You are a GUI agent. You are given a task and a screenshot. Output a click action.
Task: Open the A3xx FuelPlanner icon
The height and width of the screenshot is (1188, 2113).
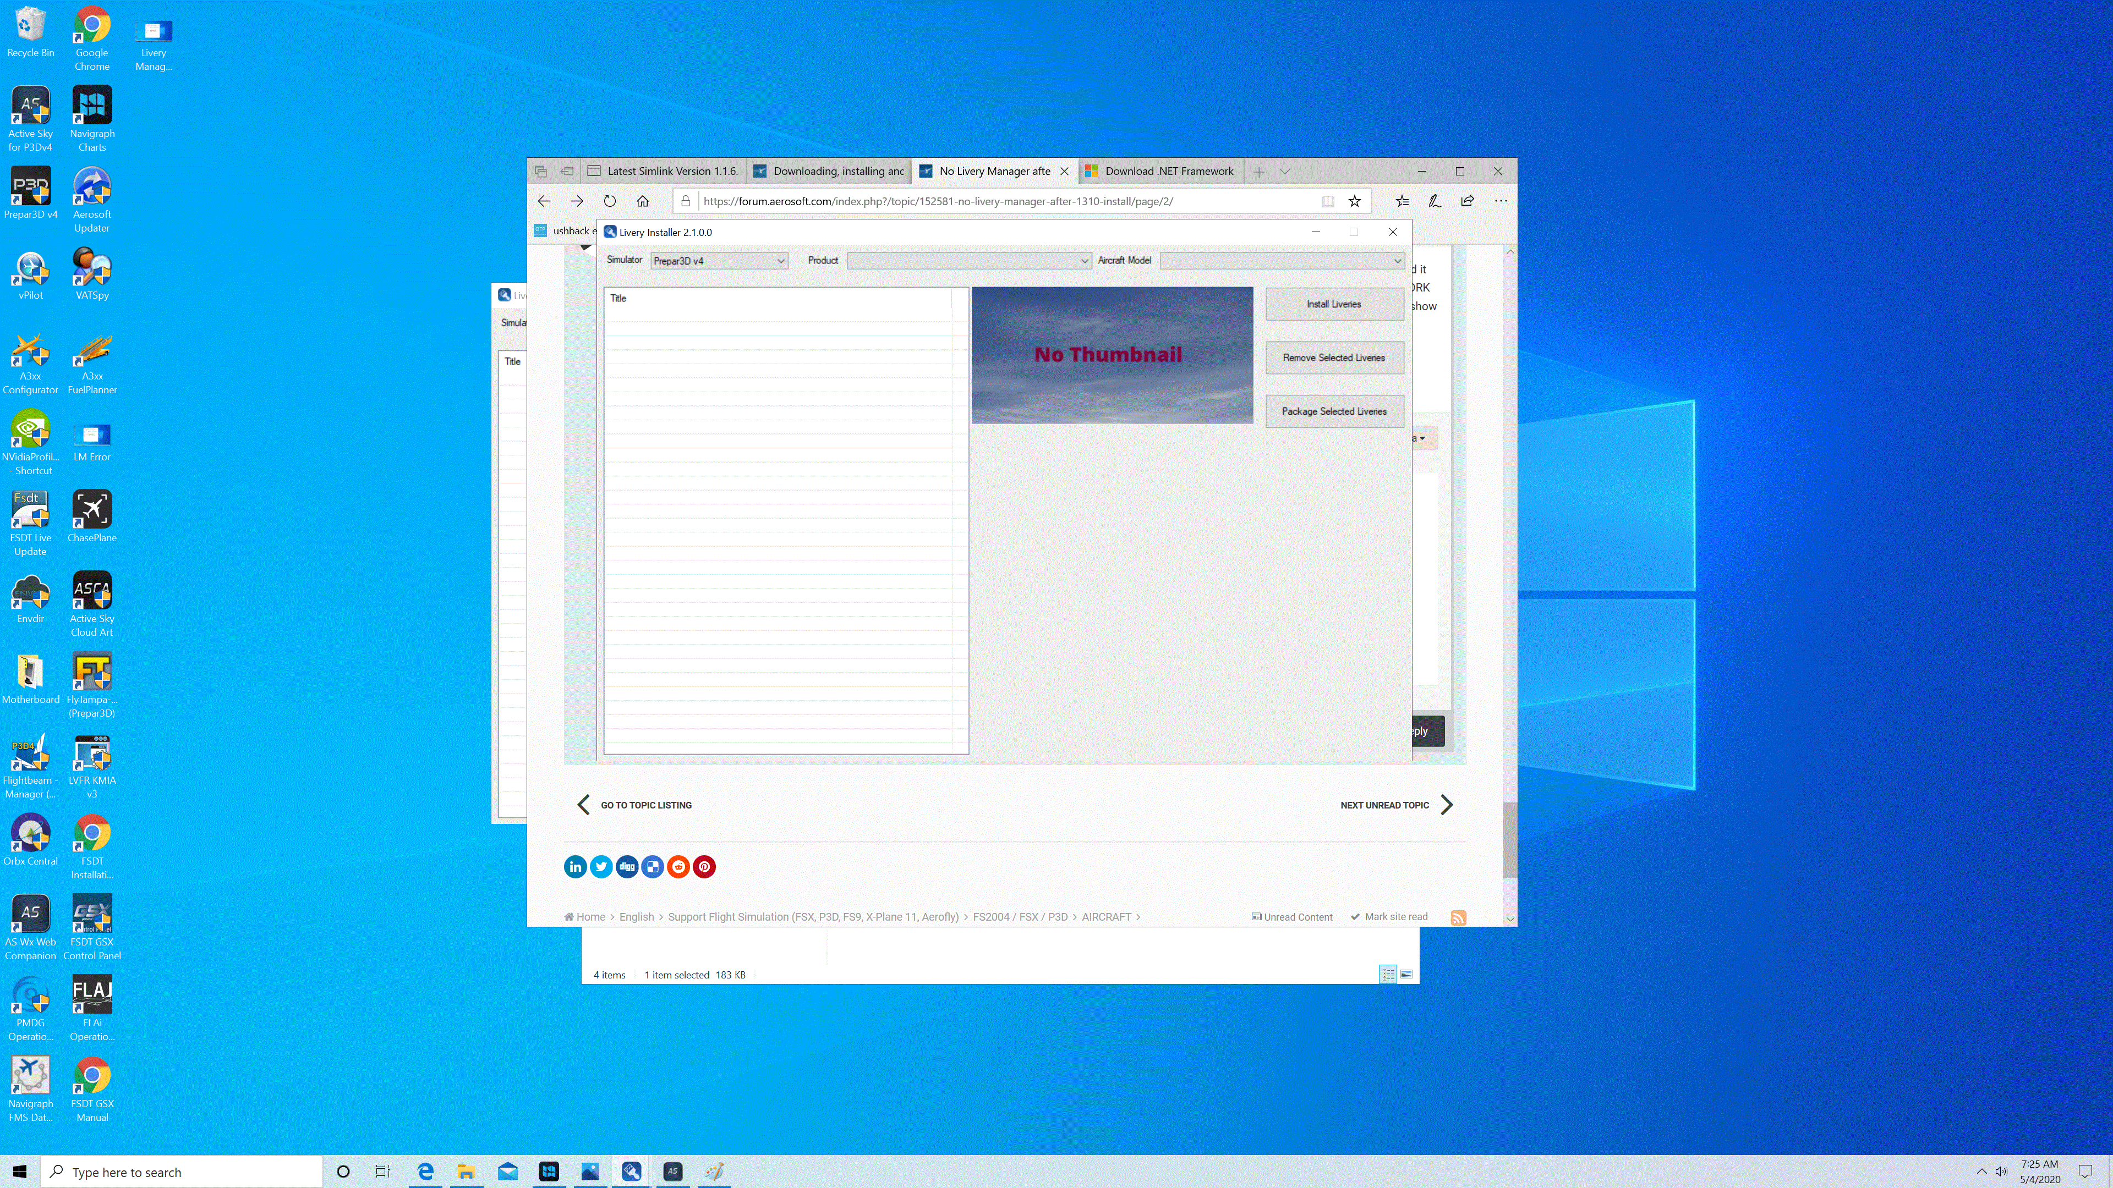pyautogui.click(x=92, y=362)
